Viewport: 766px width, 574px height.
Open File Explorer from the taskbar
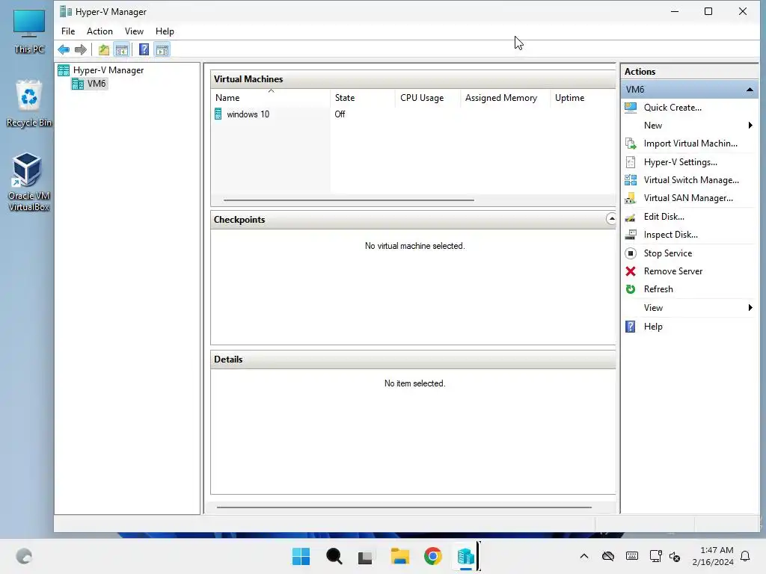[400, 556]
